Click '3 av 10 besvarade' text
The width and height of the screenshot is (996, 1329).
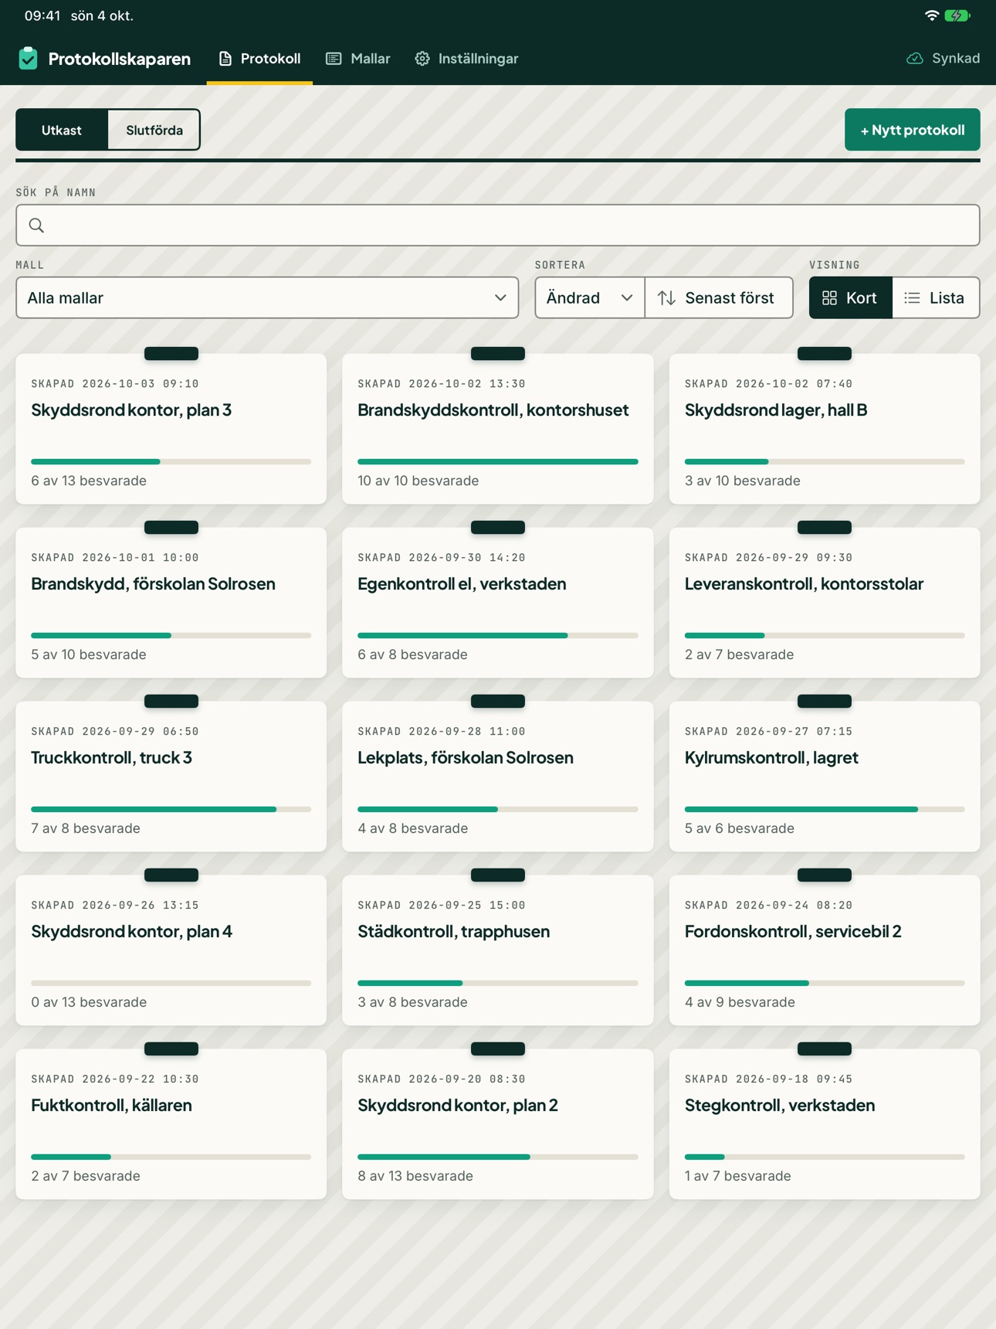click(x=742, y=481)
